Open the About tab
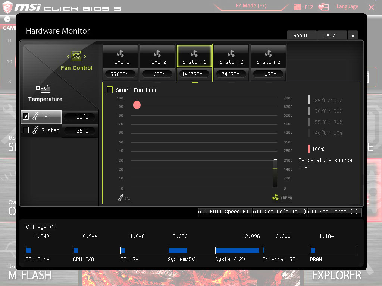 coord(302,35)
